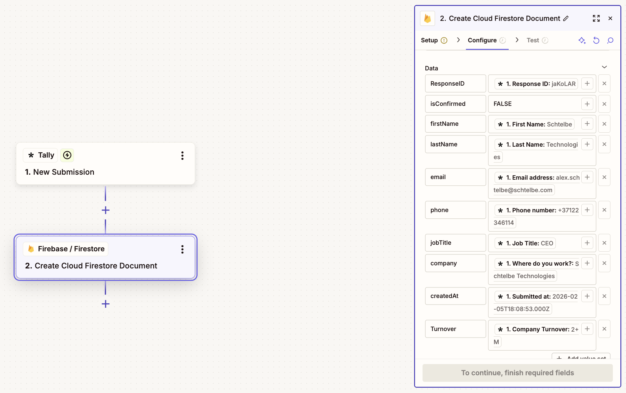Click the disabled continue required fields button

tap(517, 373)
